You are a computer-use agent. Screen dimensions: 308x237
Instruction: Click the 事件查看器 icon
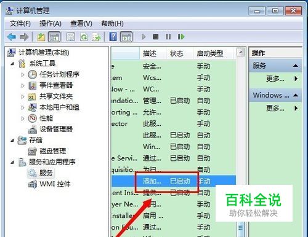click(x=33, y=85)
